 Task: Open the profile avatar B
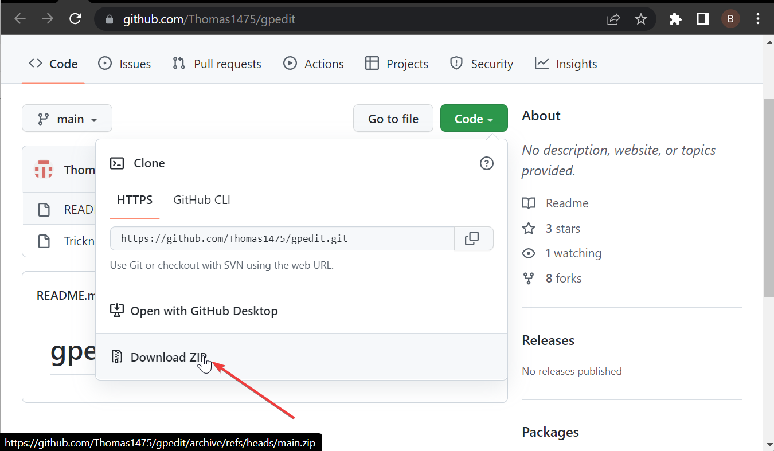730,19
